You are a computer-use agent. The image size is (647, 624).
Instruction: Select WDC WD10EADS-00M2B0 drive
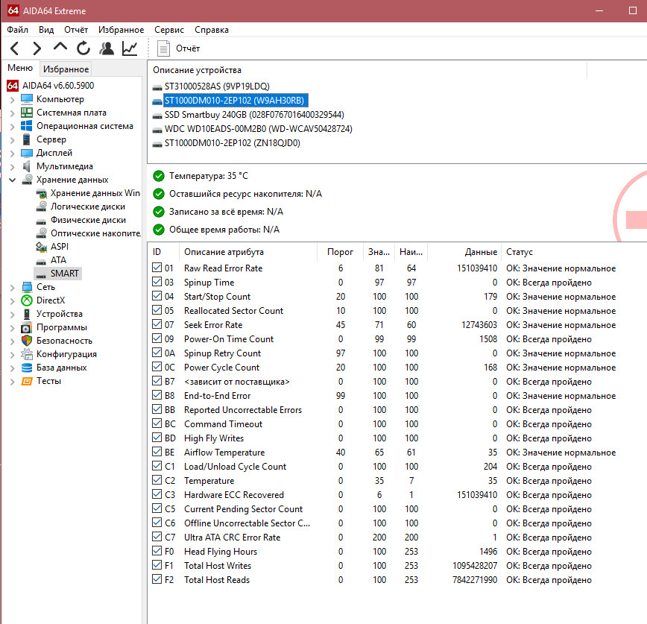click(259, 129)
